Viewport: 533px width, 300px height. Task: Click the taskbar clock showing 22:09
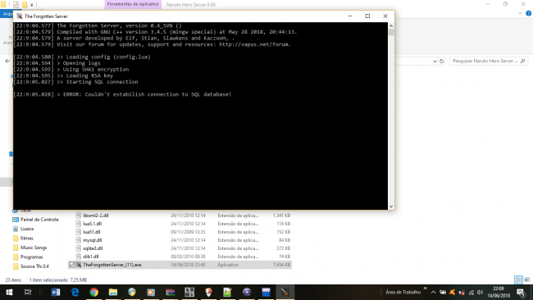coord(499,292)
